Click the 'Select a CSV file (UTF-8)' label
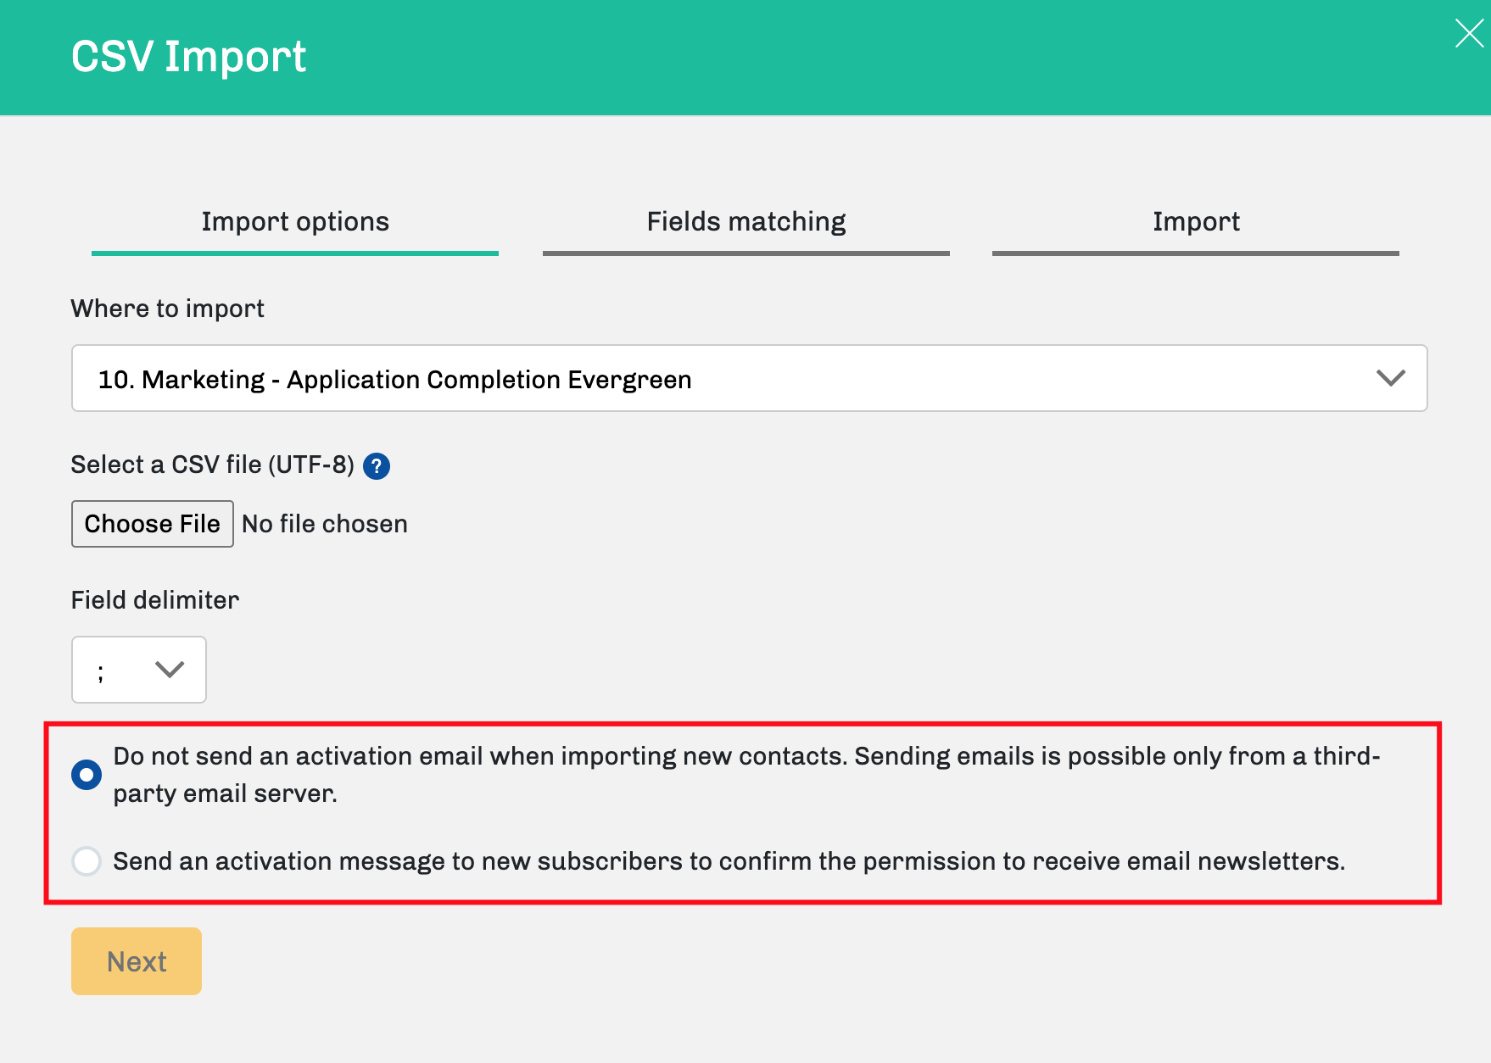This screenshot has height=1063, width=1491. coord(213,465)
